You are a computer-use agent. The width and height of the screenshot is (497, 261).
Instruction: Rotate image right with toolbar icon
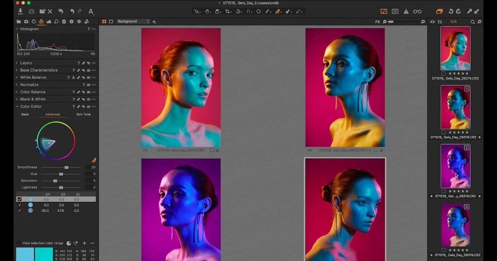[x=459, y=12]
